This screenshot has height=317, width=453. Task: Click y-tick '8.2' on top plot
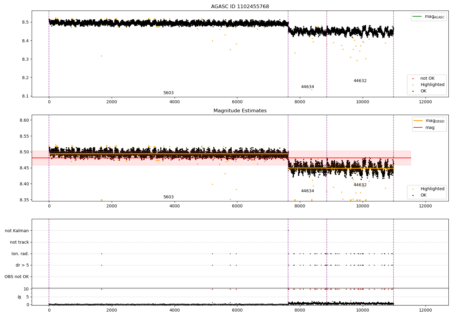tap(25, 78)
